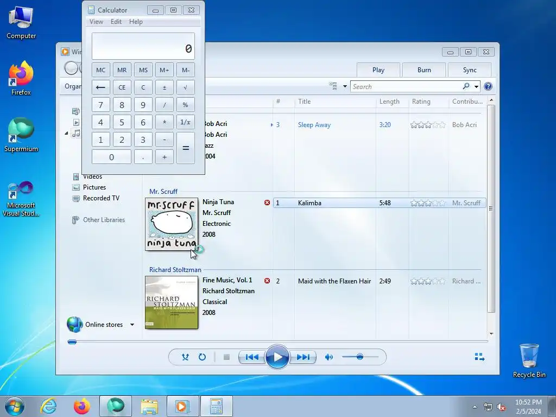Click digit 7 on the calculator
The height and width of the screenshot is (417, 556).
click(100, 105)
